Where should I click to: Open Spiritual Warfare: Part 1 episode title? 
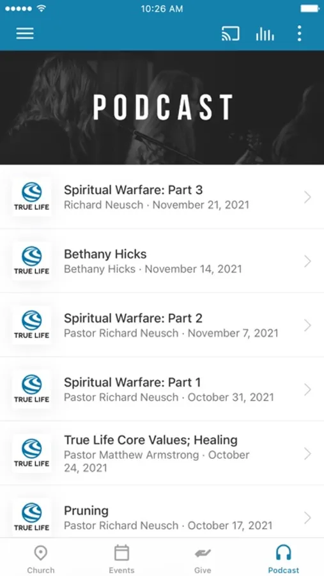[x=132, y=383]
